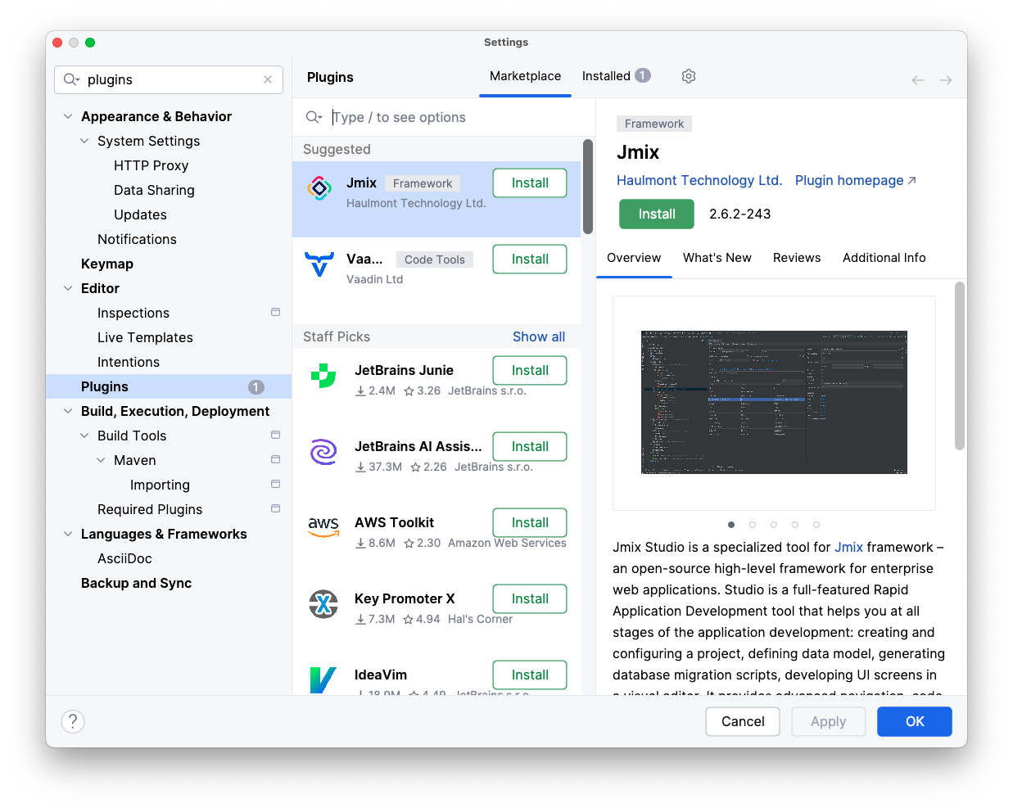Collapse the Maven node
The height and width of the screenshot is (808, 1013).
point(101,460)
